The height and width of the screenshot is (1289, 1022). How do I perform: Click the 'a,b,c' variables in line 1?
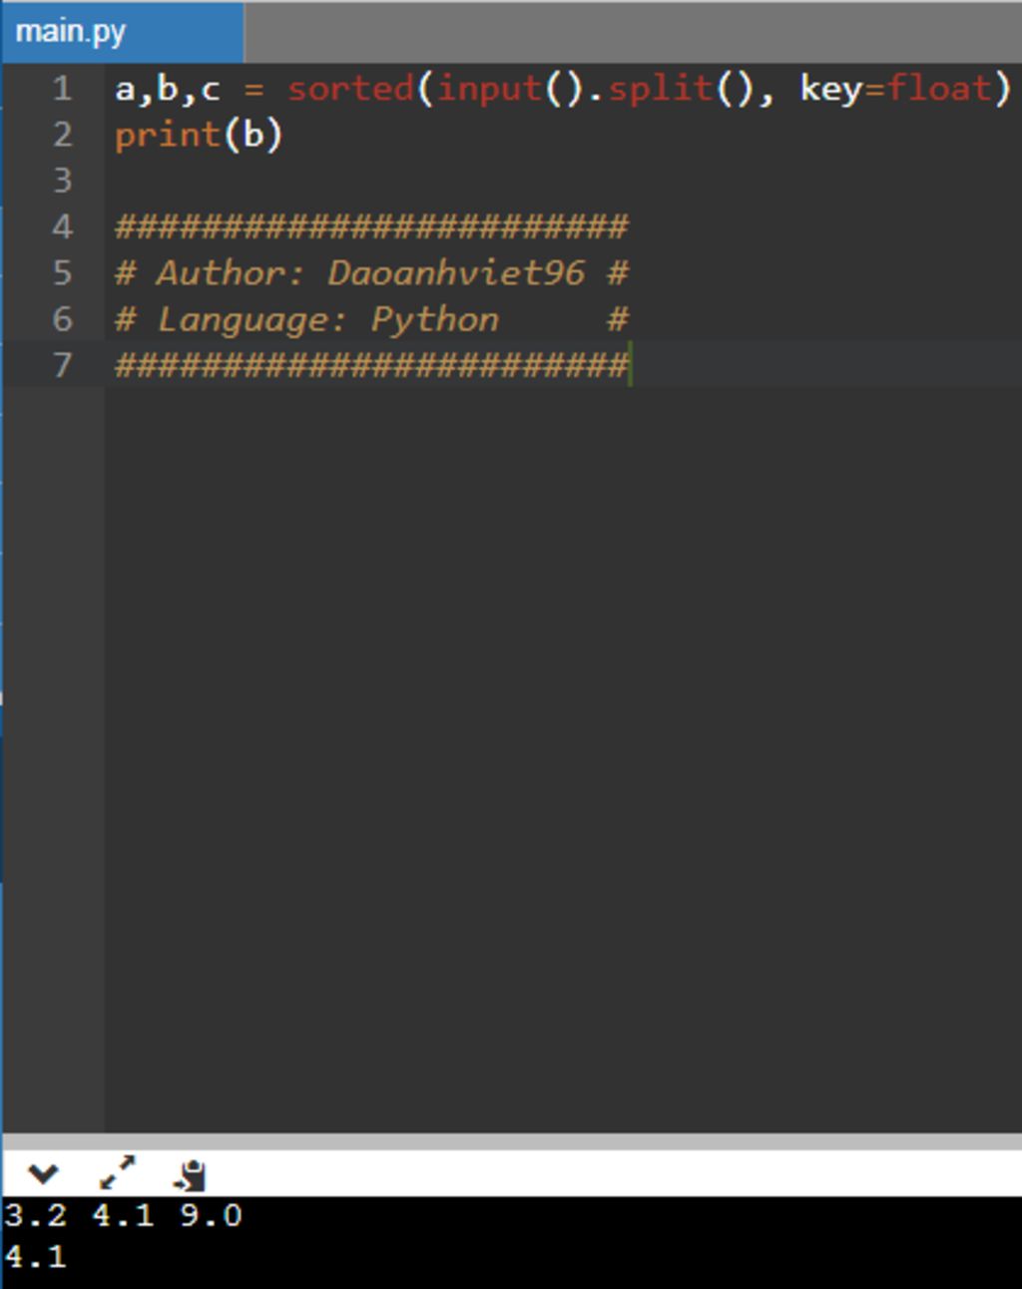coord(168,90)
